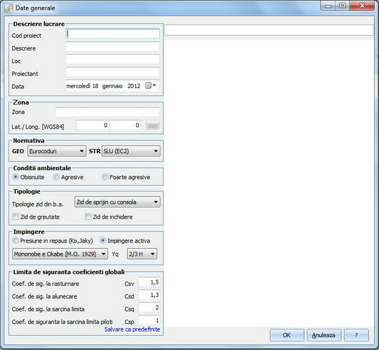The height and width of the screenshot is (350, 379).
Task: Click the question mark help button
Action: pos(356,335)
